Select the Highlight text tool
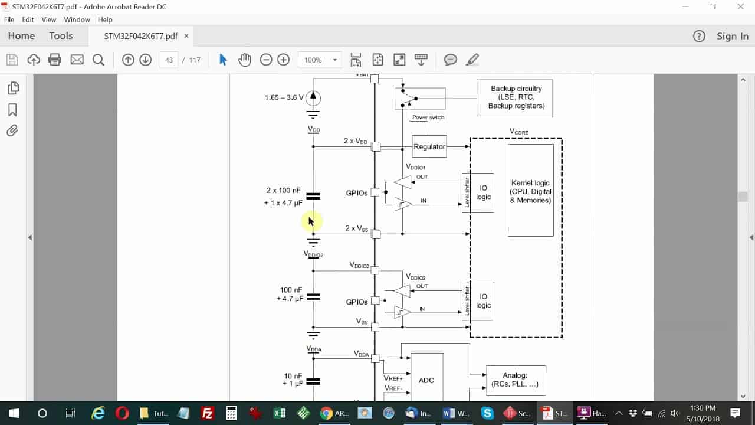The width and height of the screenshot is (755, 425). (472, 60)
